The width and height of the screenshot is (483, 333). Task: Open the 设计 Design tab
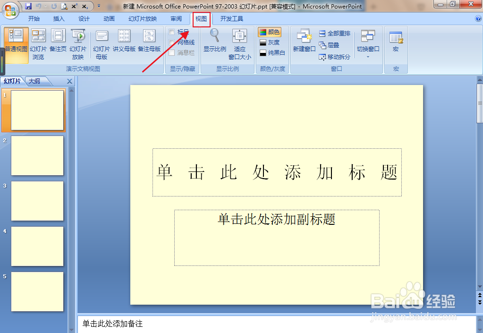click(84, 19)
